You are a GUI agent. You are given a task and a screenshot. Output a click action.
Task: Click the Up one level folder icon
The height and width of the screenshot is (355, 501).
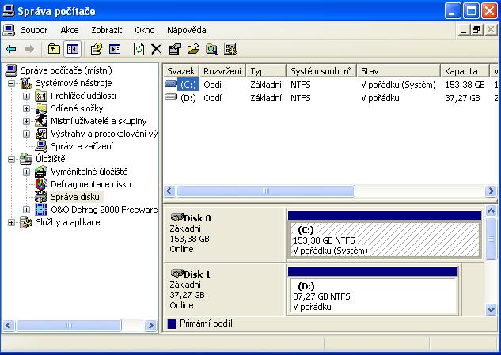coord(54,49)
